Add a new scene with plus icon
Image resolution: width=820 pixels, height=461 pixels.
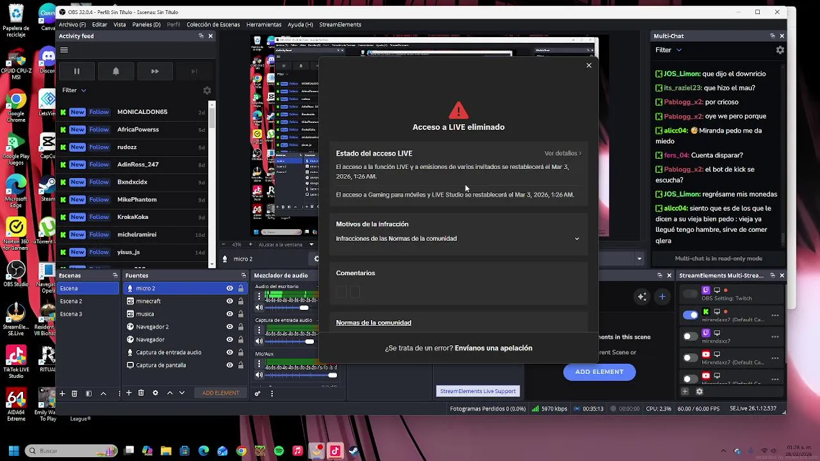tap(62, 393)
